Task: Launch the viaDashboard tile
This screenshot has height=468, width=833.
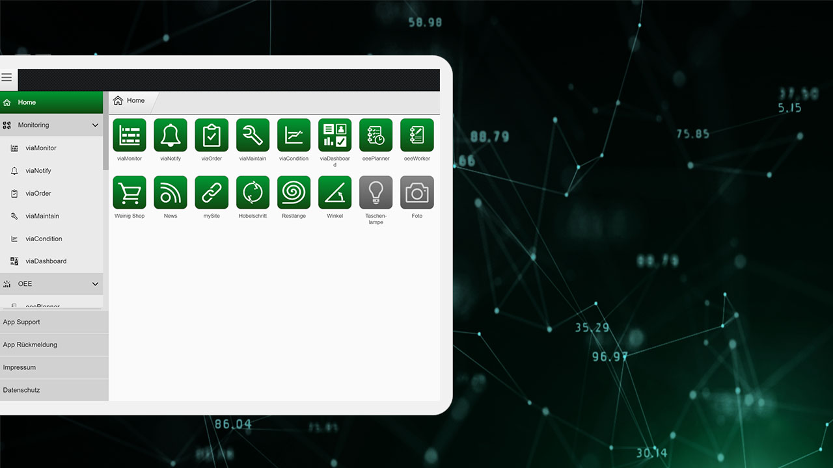Action: (335, 135)
